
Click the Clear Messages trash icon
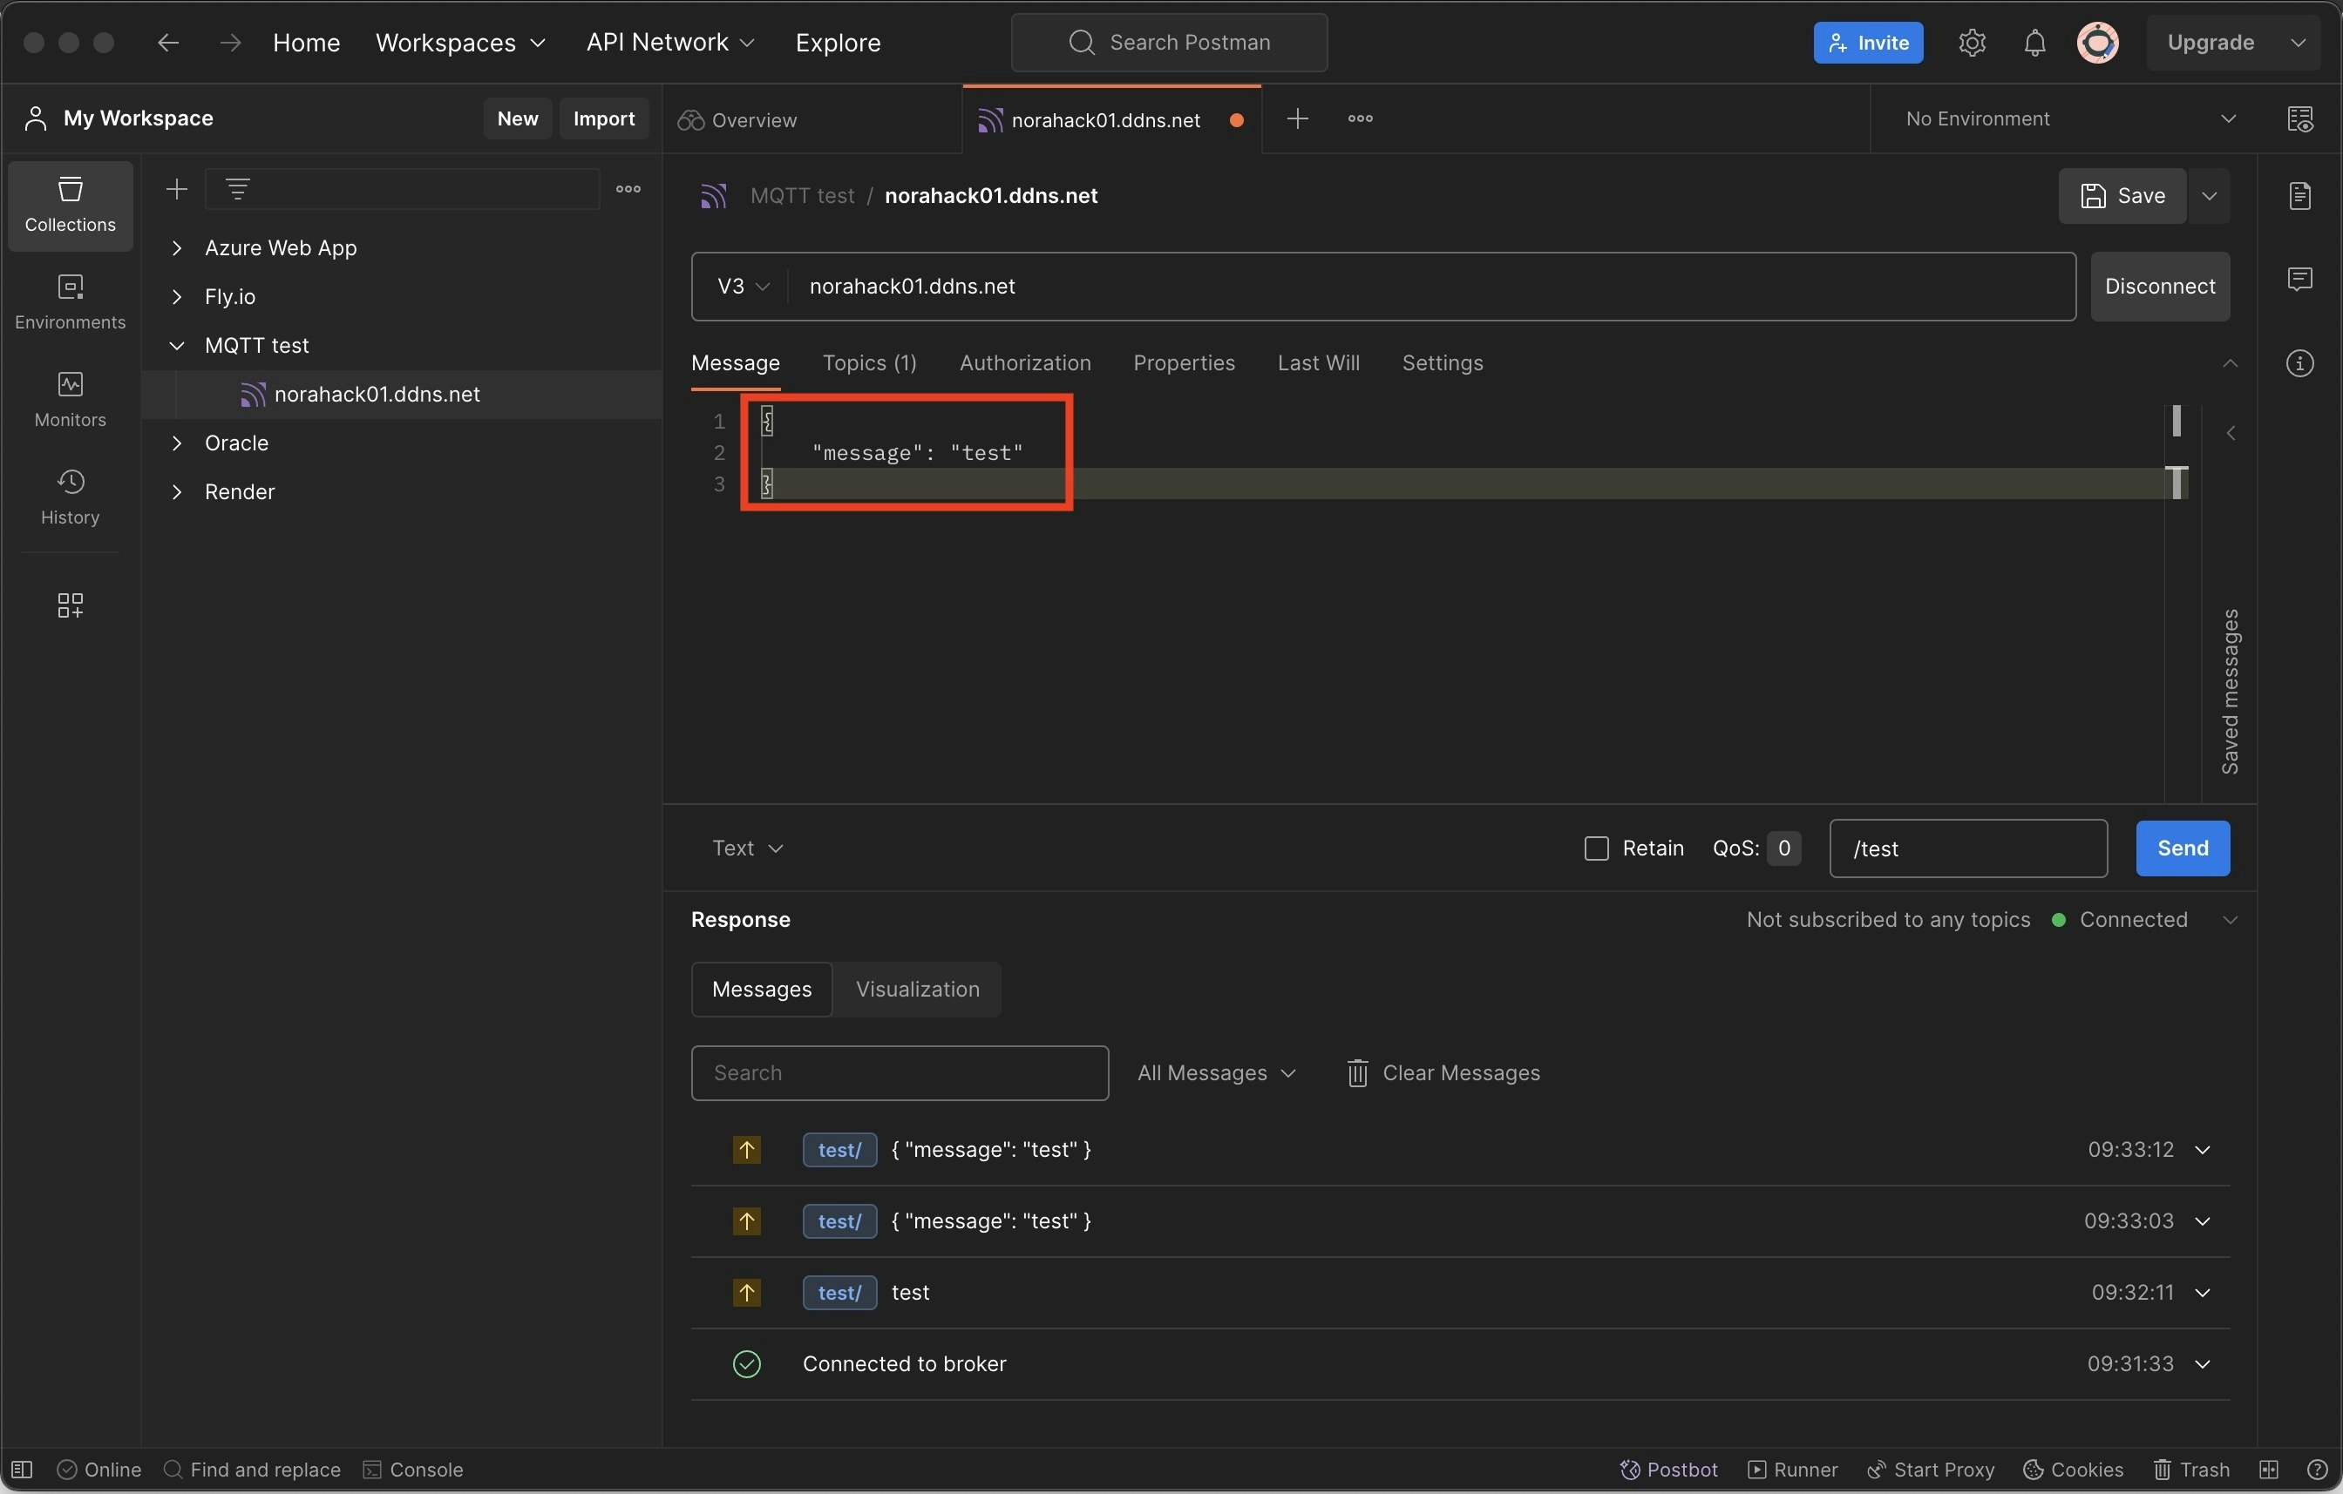point(1357,1073)
